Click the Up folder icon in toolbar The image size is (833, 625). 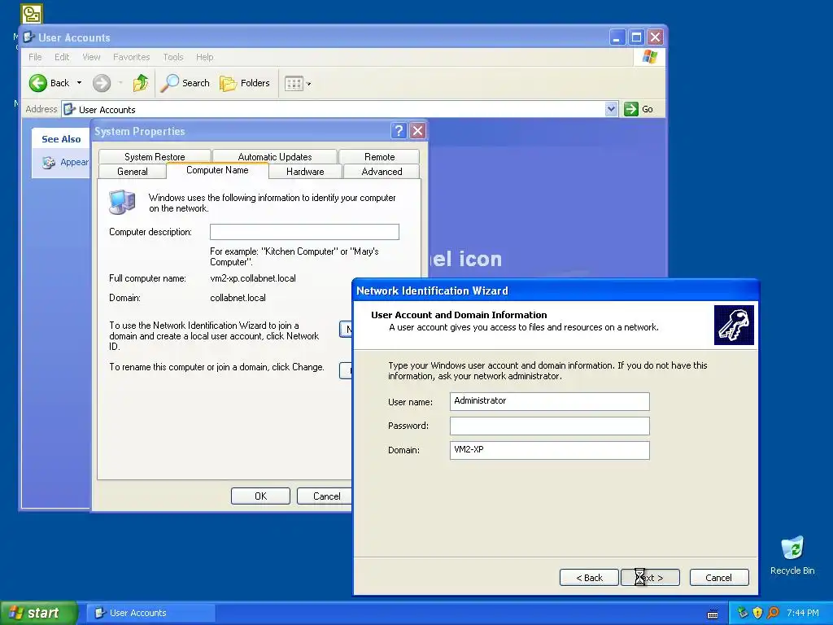click(x=141, y=83)
